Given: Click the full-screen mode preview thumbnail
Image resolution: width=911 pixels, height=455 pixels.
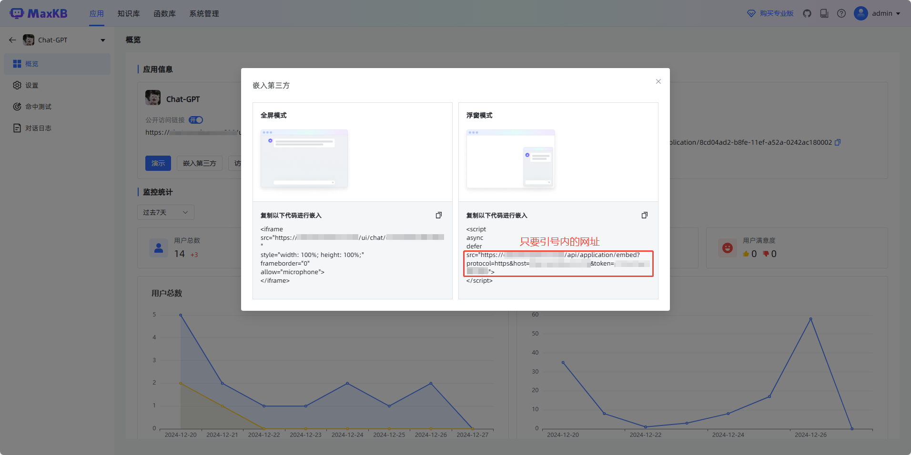Looking at the screenshot, I should 304,158.
